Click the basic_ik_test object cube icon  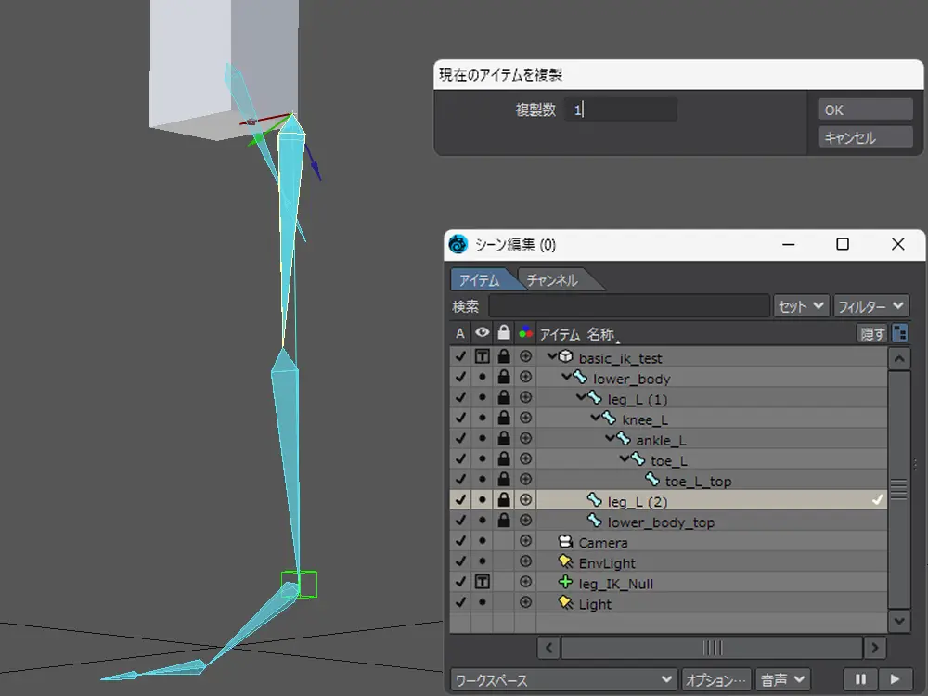point(565,357)
